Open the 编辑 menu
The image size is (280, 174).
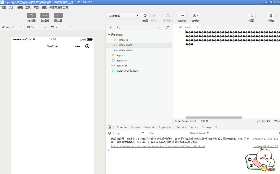click(20, 7)
